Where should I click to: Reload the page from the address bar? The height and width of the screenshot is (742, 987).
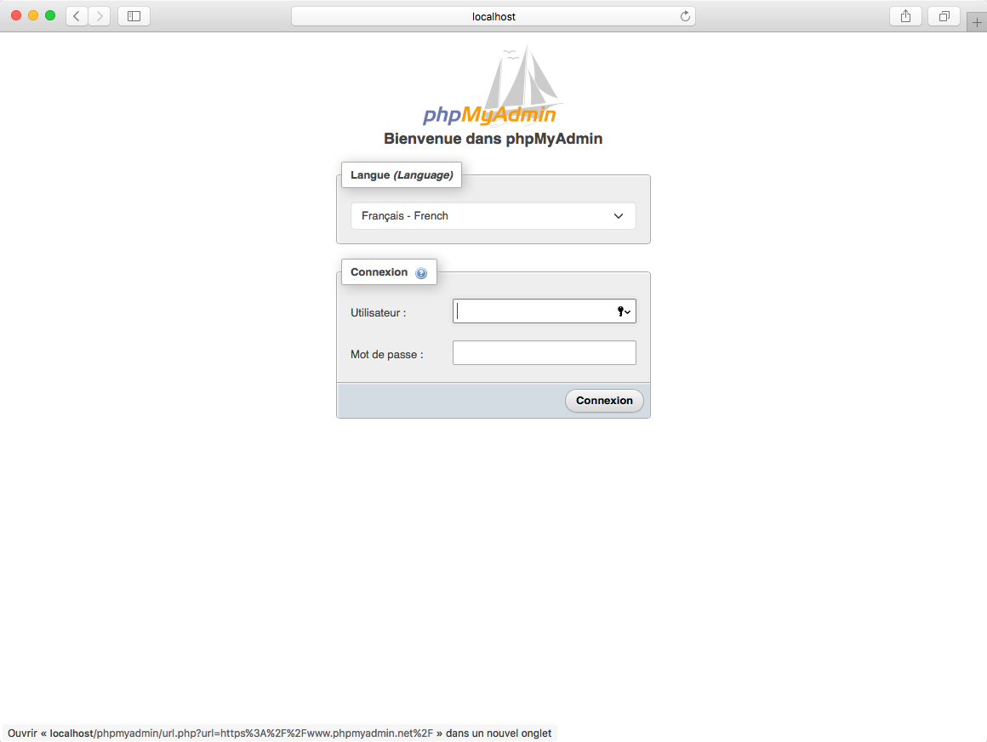pos(684,16)
